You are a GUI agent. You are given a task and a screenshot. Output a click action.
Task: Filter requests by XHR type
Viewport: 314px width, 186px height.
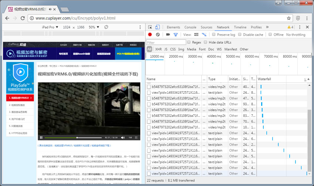[x=158, y=49]
